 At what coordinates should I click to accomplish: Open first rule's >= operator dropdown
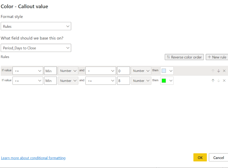point(28,71)
